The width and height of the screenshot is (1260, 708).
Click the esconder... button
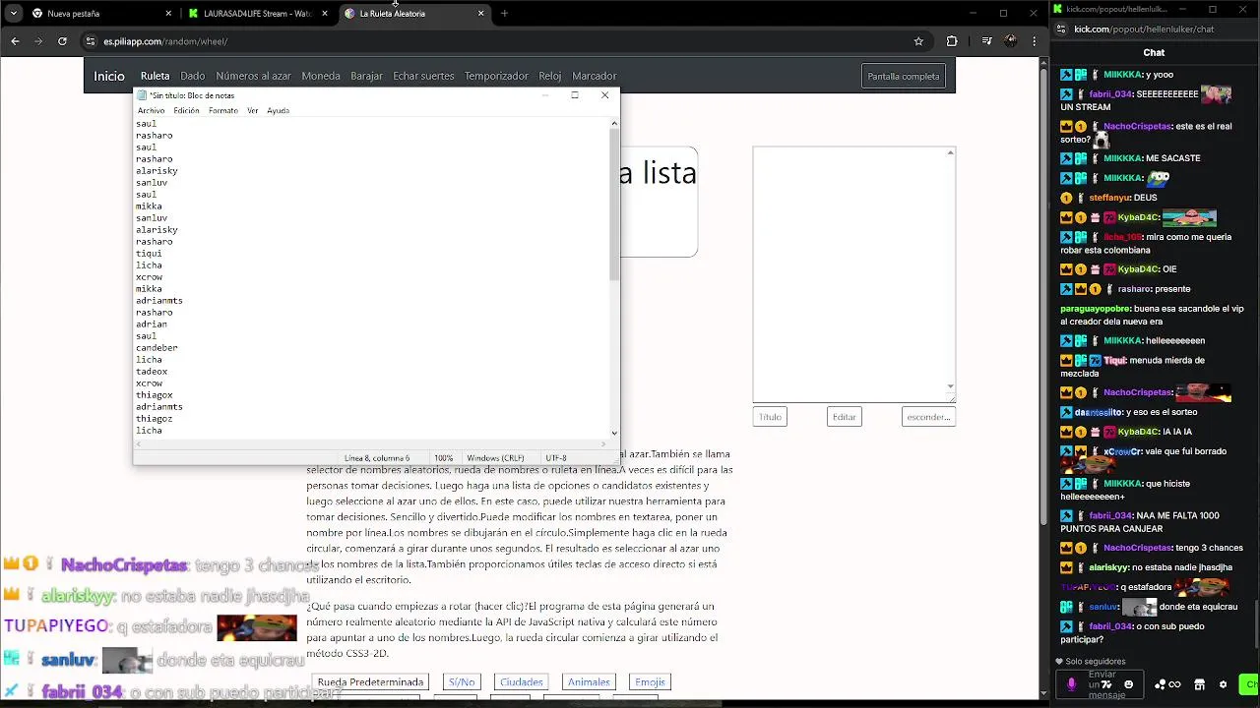pos(928,417)
